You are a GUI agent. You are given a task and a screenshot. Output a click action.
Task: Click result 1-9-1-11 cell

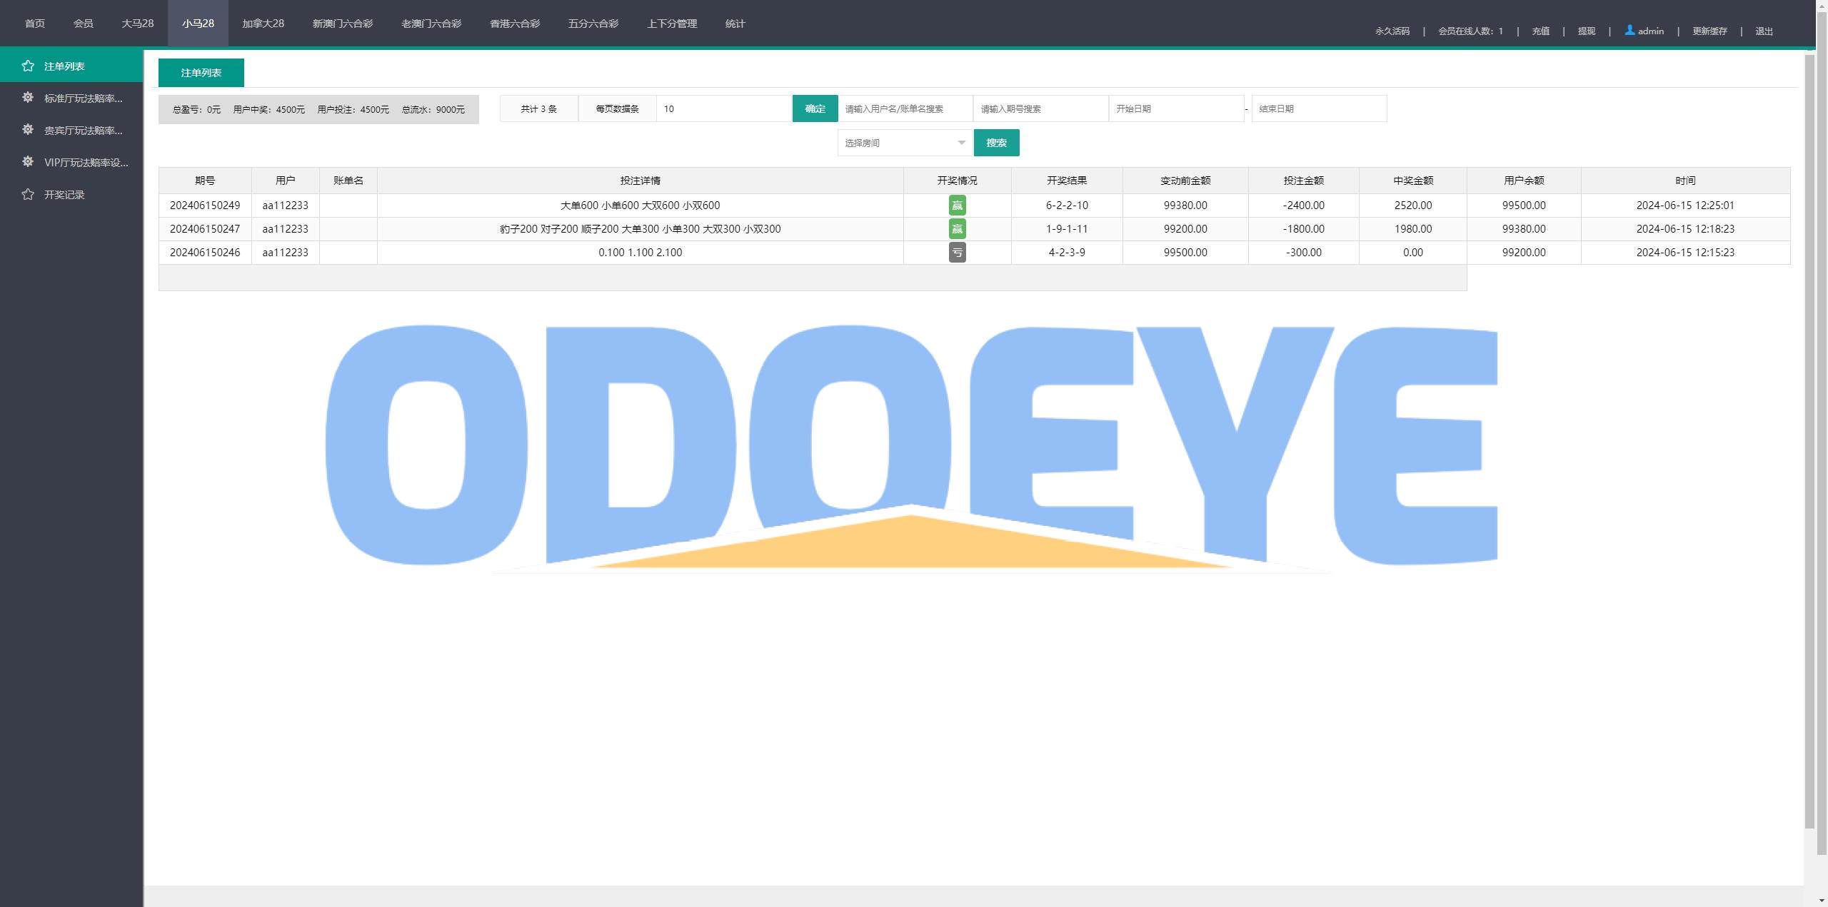click(1067, 229)
